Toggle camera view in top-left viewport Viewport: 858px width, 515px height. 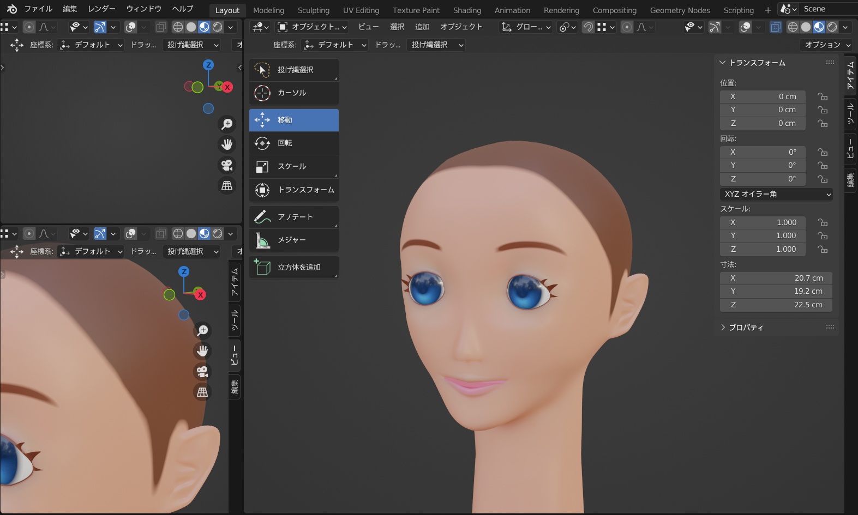coord(227,165)
